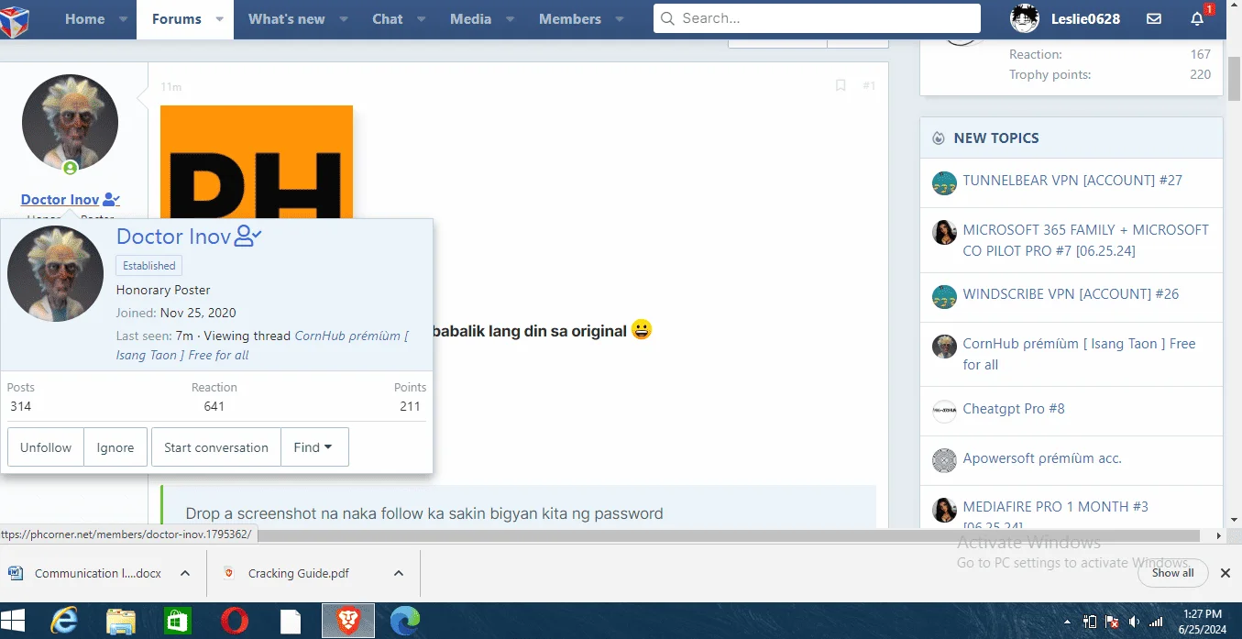Screen dimensions: 1242x639
Task: Click the Doctor Inov avatar in the popup card
Action: click(x=55, y=273)
